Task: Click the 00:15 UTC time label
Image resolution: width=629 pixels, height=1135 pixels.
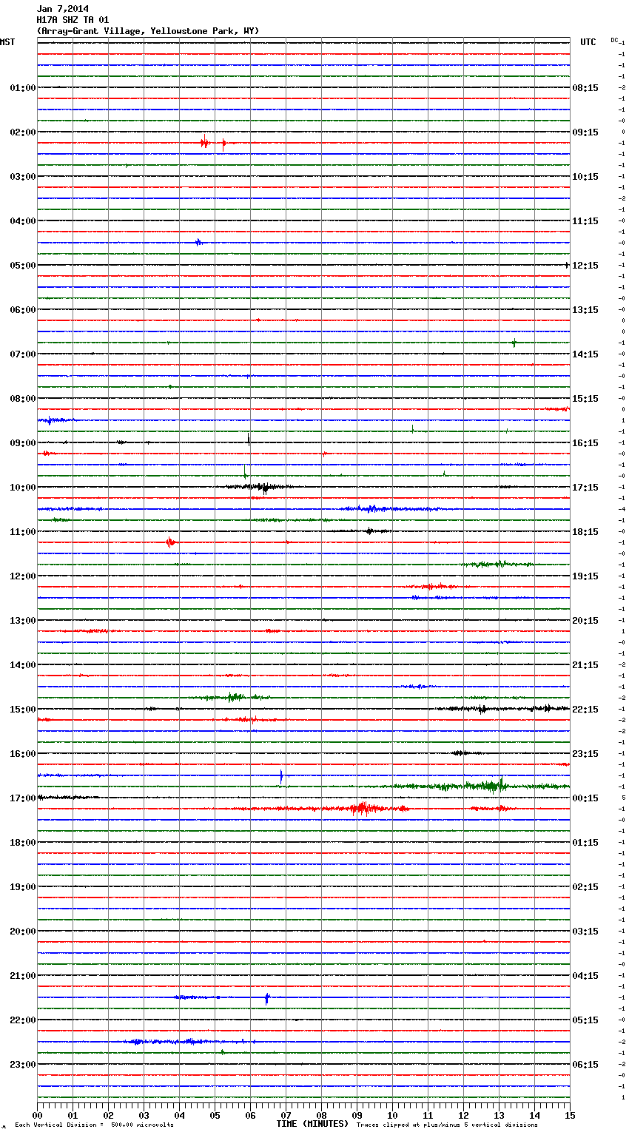Action: (x=585, y=798)
